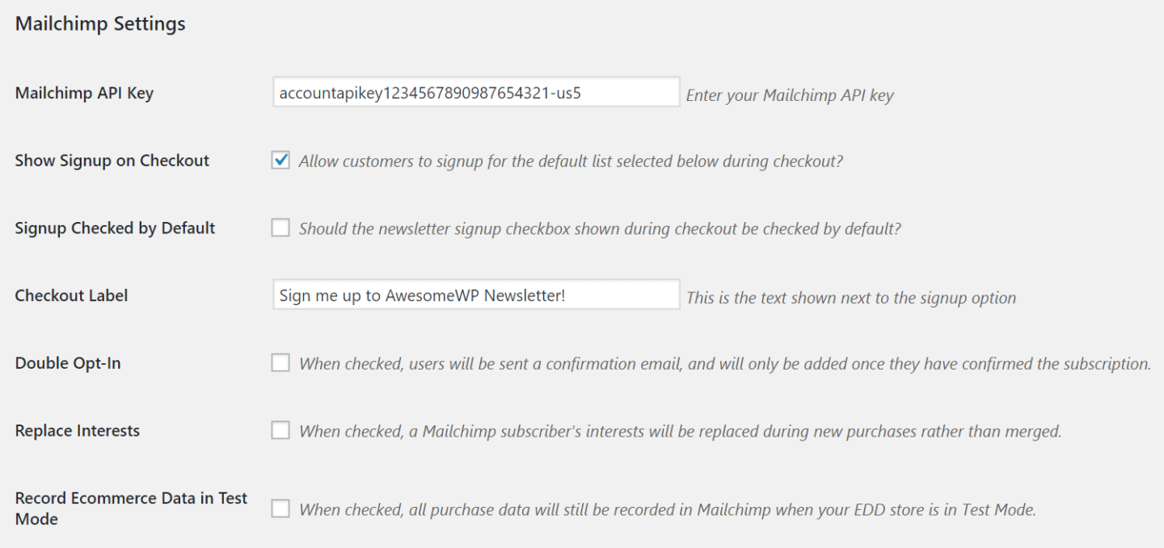Click the Mailchimp API Key label
The height and width of the screenshot is (548, 1164).
tap(84, 93)
